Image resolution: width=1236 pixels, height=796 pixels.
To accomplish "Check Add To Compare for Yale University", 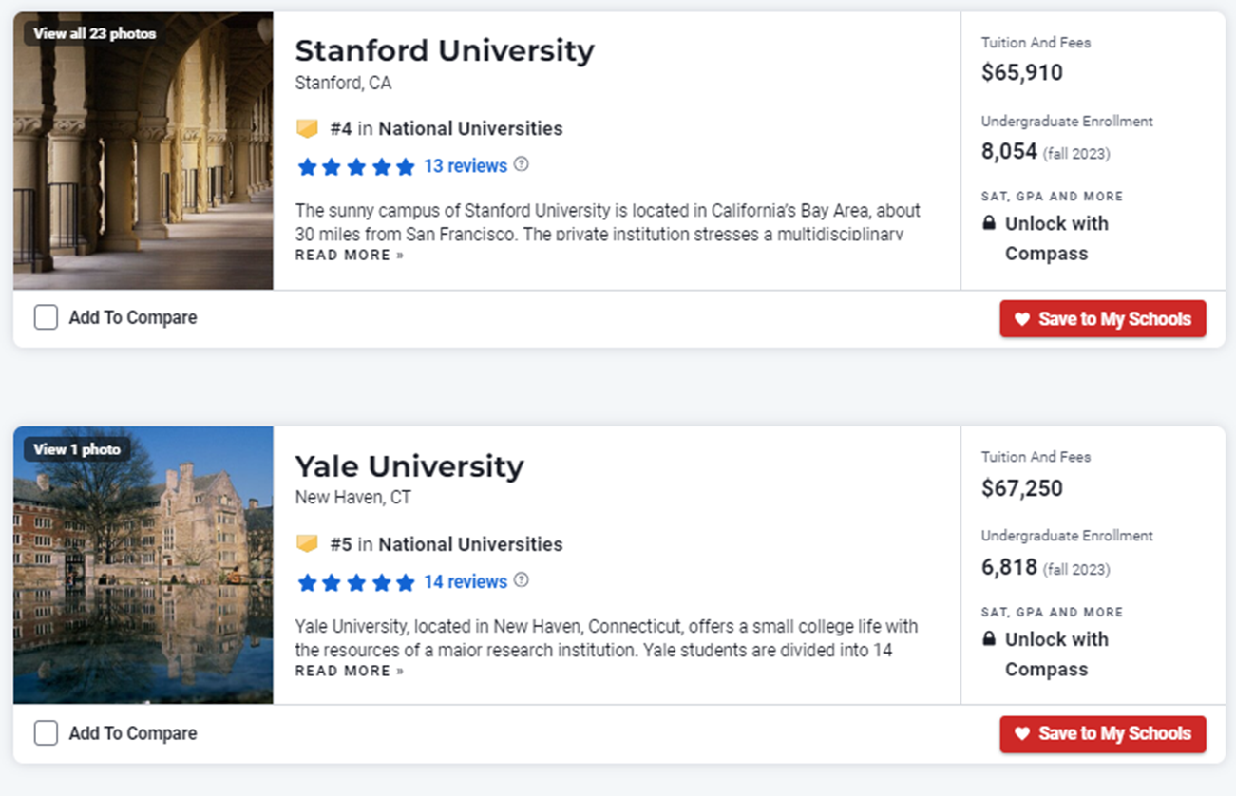I will pyautogui.click(x=46, y=733).
